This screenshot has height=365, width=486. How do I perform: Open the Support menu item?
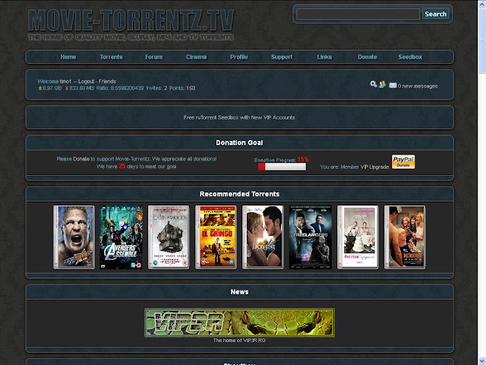pyautogui.click(x=282, y=57)
